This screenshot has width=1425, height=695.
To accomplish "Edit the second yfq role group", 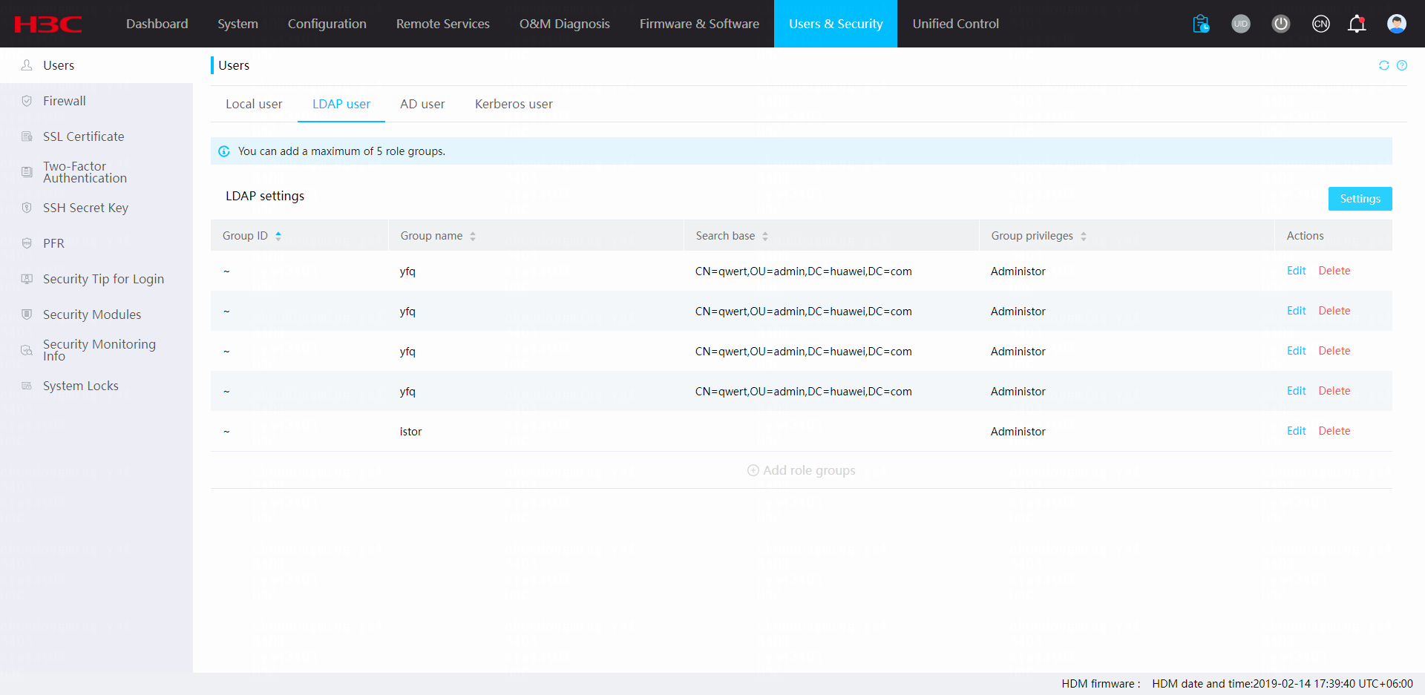I will tap(1297, 311).
